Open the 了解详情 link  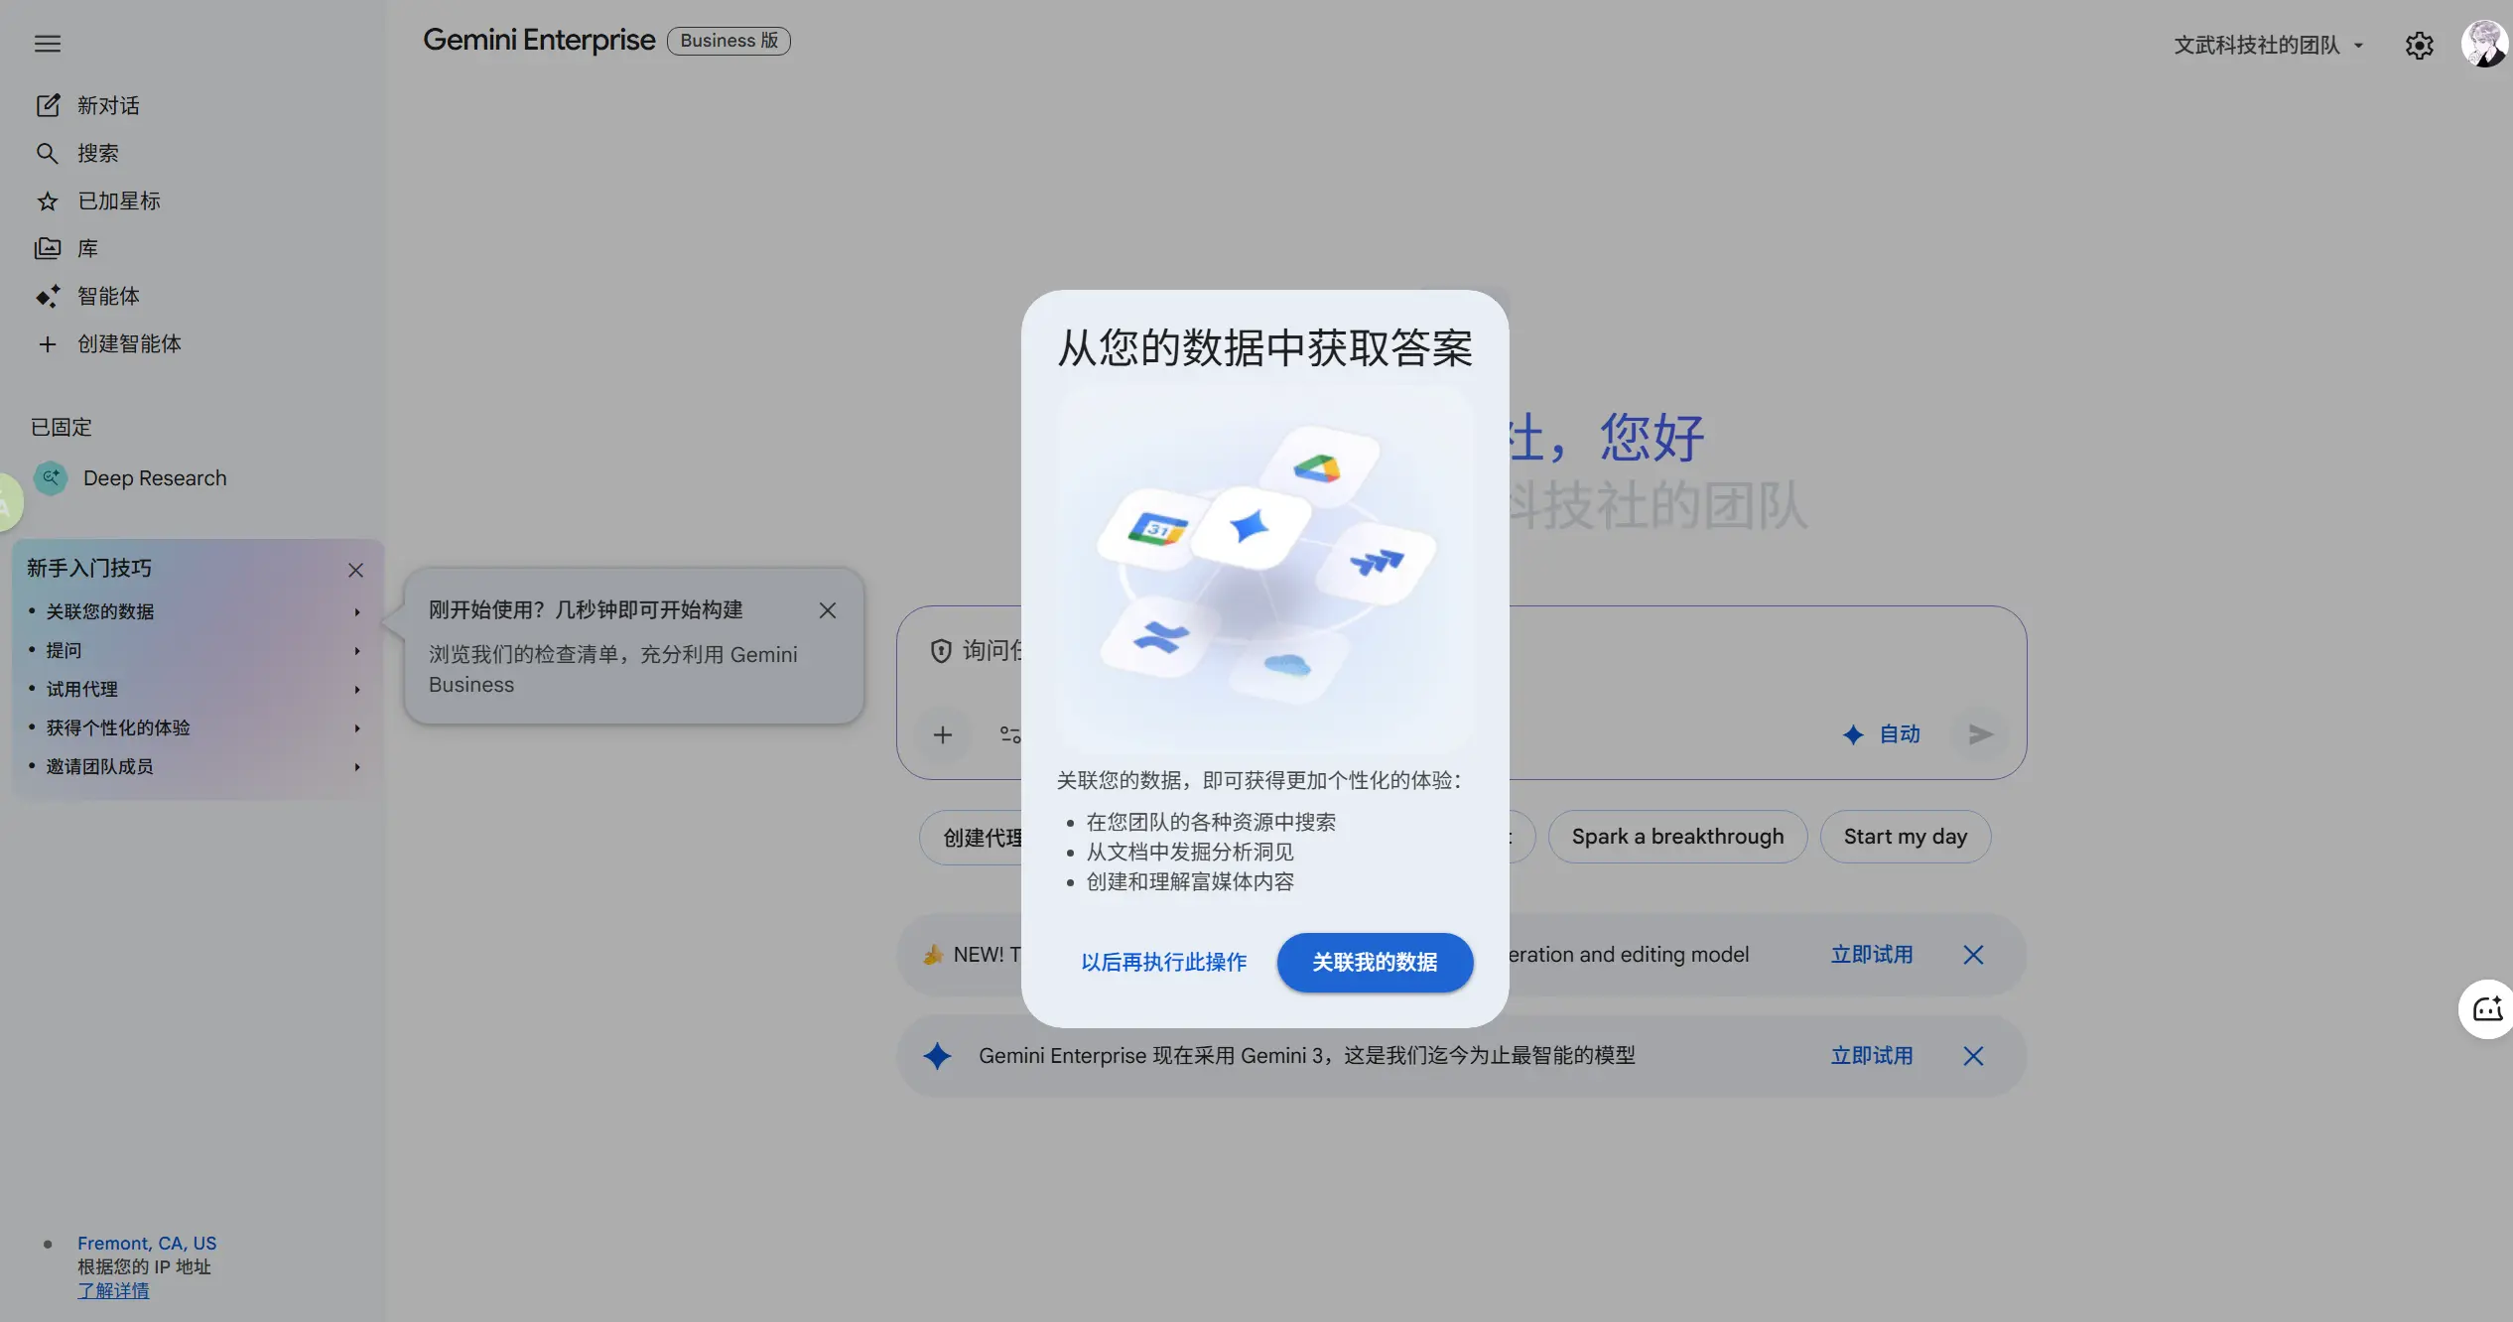point(113,1290)
